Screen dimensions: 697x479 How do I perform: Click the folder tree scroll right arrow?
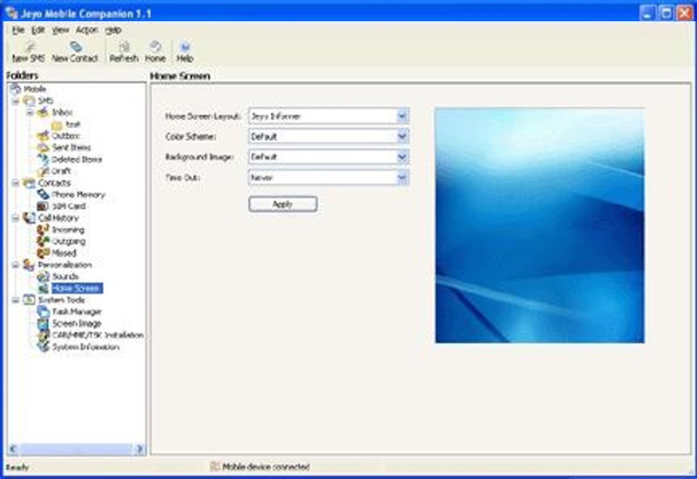click(139, 449)
